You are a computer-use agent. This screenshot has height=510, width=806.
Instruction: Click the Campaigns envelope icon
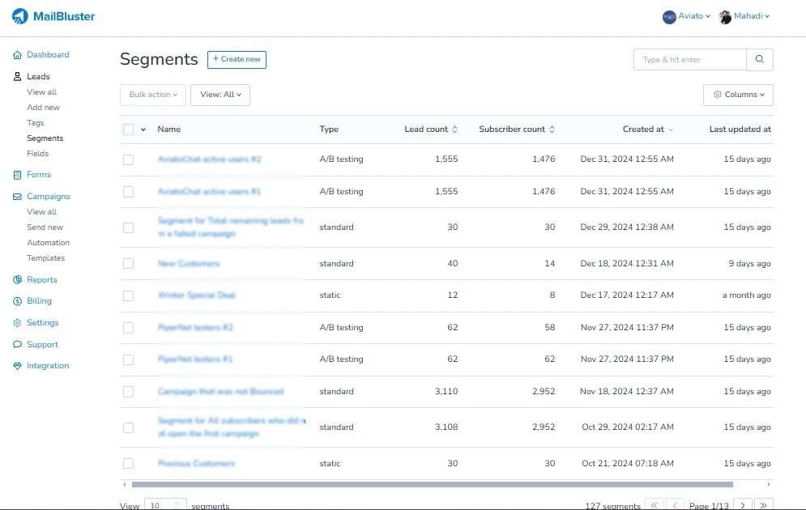click(x=17, y=196)
